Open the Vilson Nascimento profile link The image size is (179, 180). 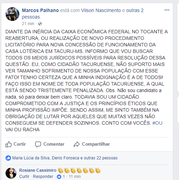(101, 10)
